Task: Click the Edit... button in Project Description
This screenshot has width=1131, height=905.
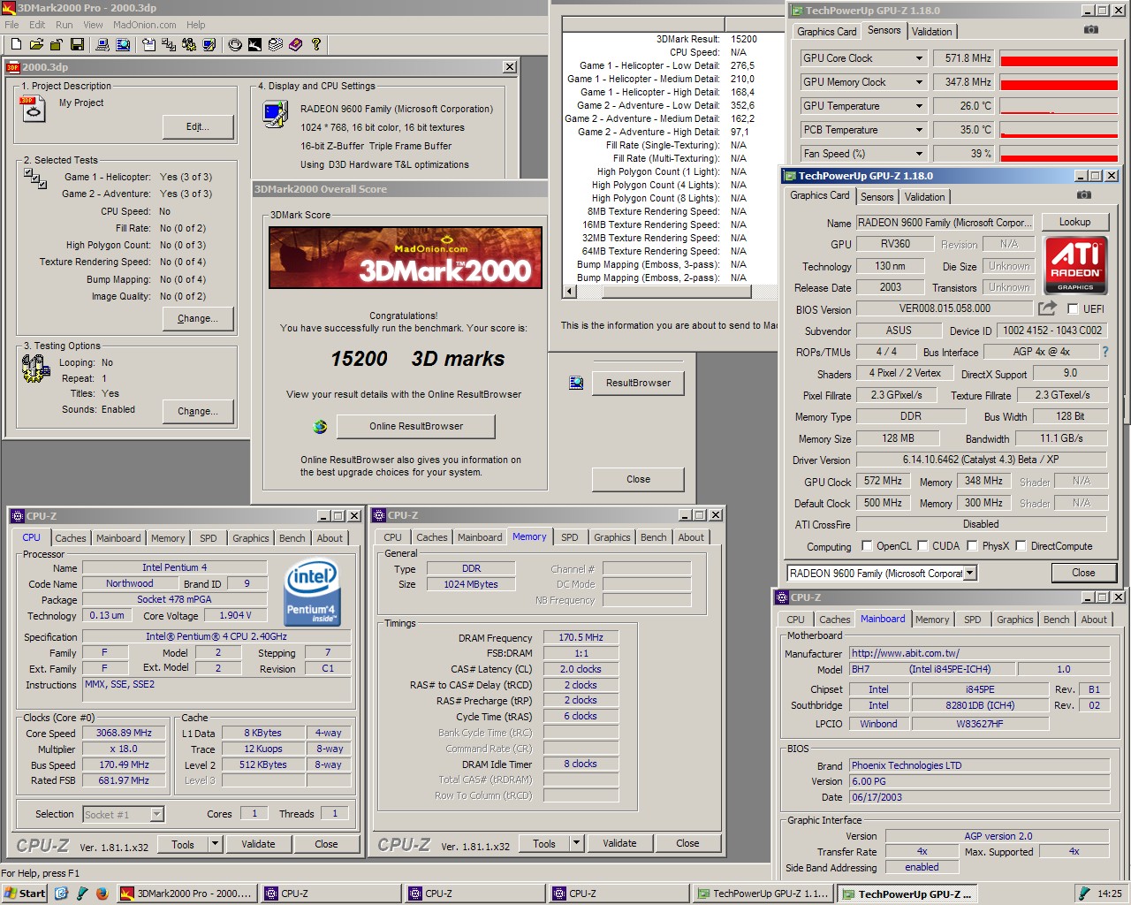Action: pos(198,127)
